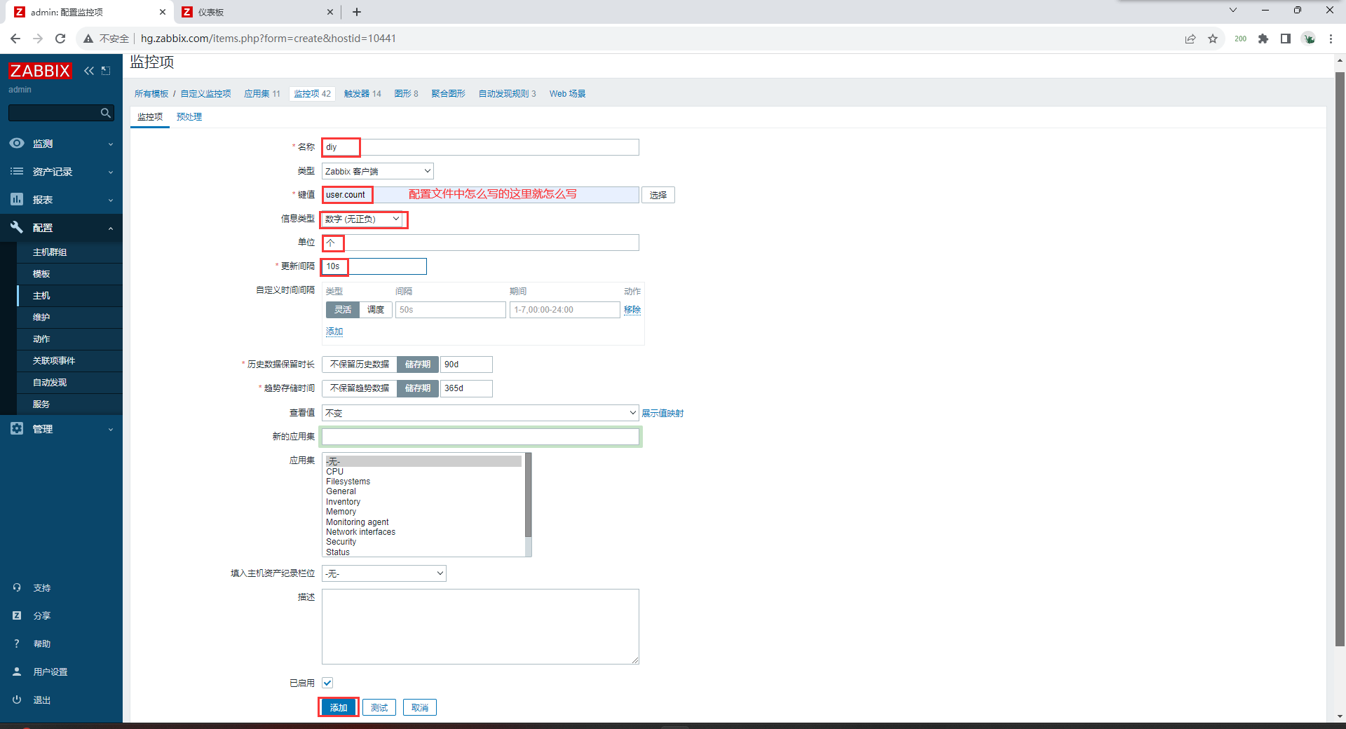The width and height of the screenshot is (1346, 729).
Task: Open the 报表 reports menu
Action: coord(61,200)
